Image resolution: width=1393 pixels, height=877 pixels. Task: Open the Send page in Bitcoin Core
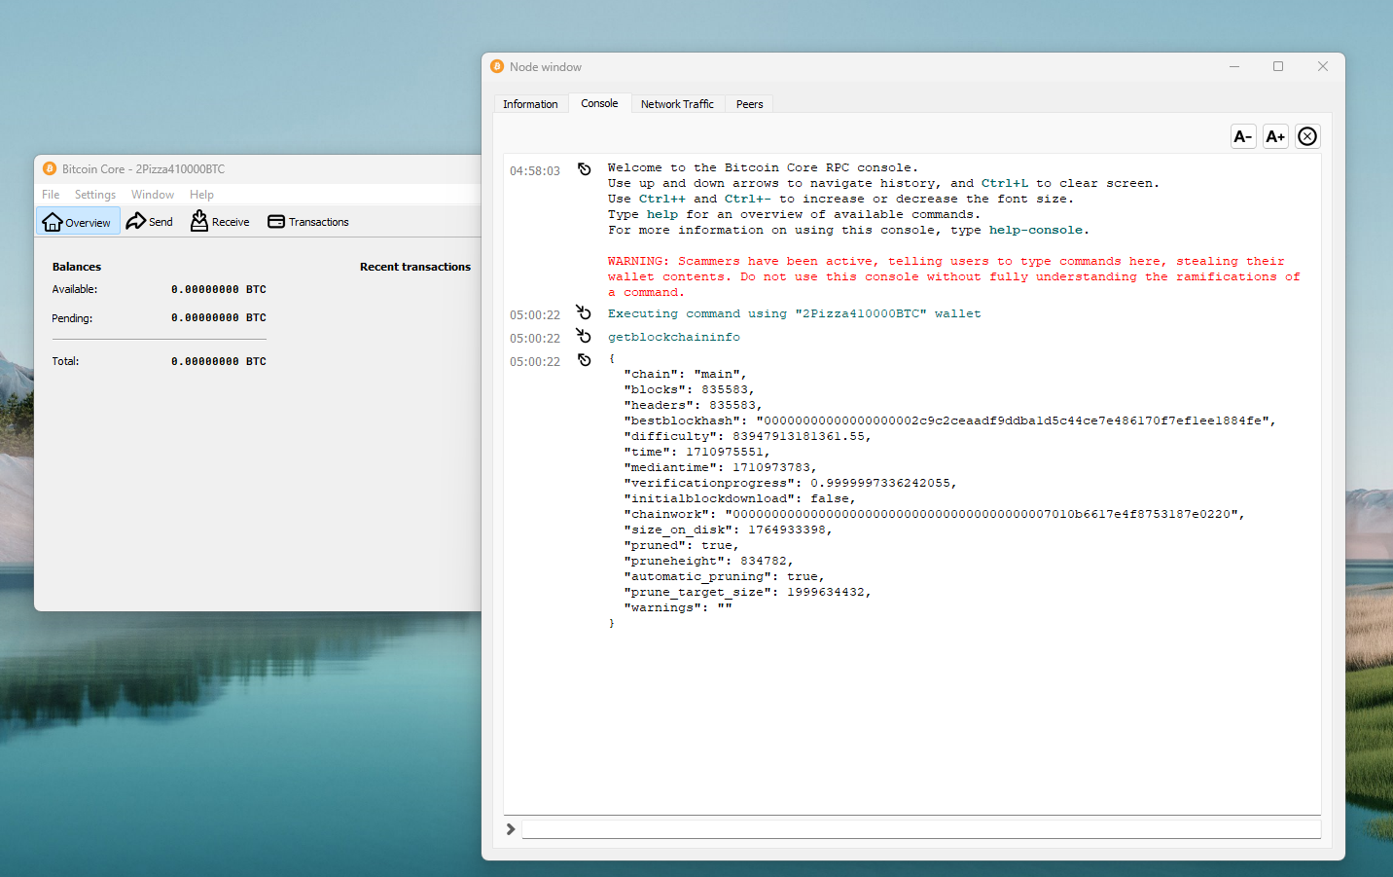150,222
